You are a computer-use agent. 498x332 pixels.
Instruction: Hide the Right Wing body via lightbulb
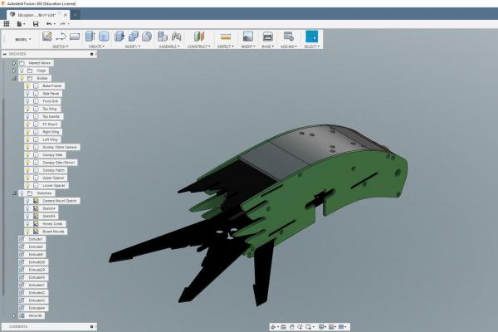pyautogui.click(x=27, y=132)
